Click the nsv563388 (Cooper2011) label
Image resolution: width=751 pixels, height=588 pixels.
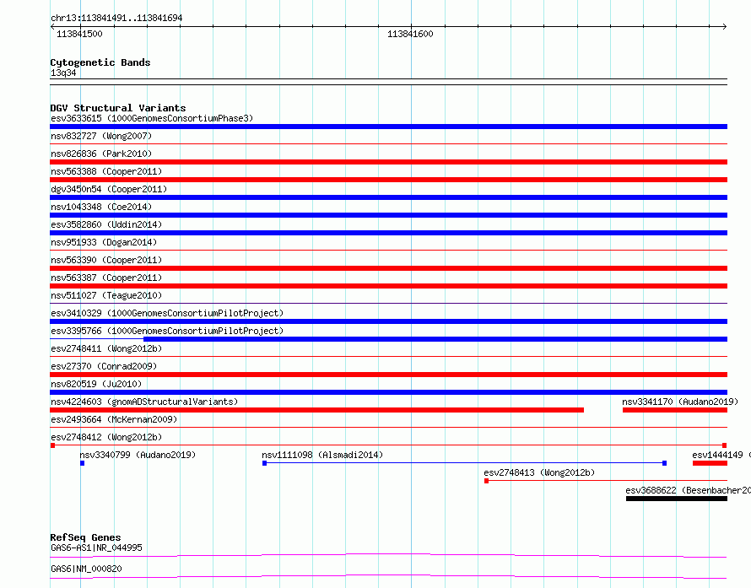[106, 171]
